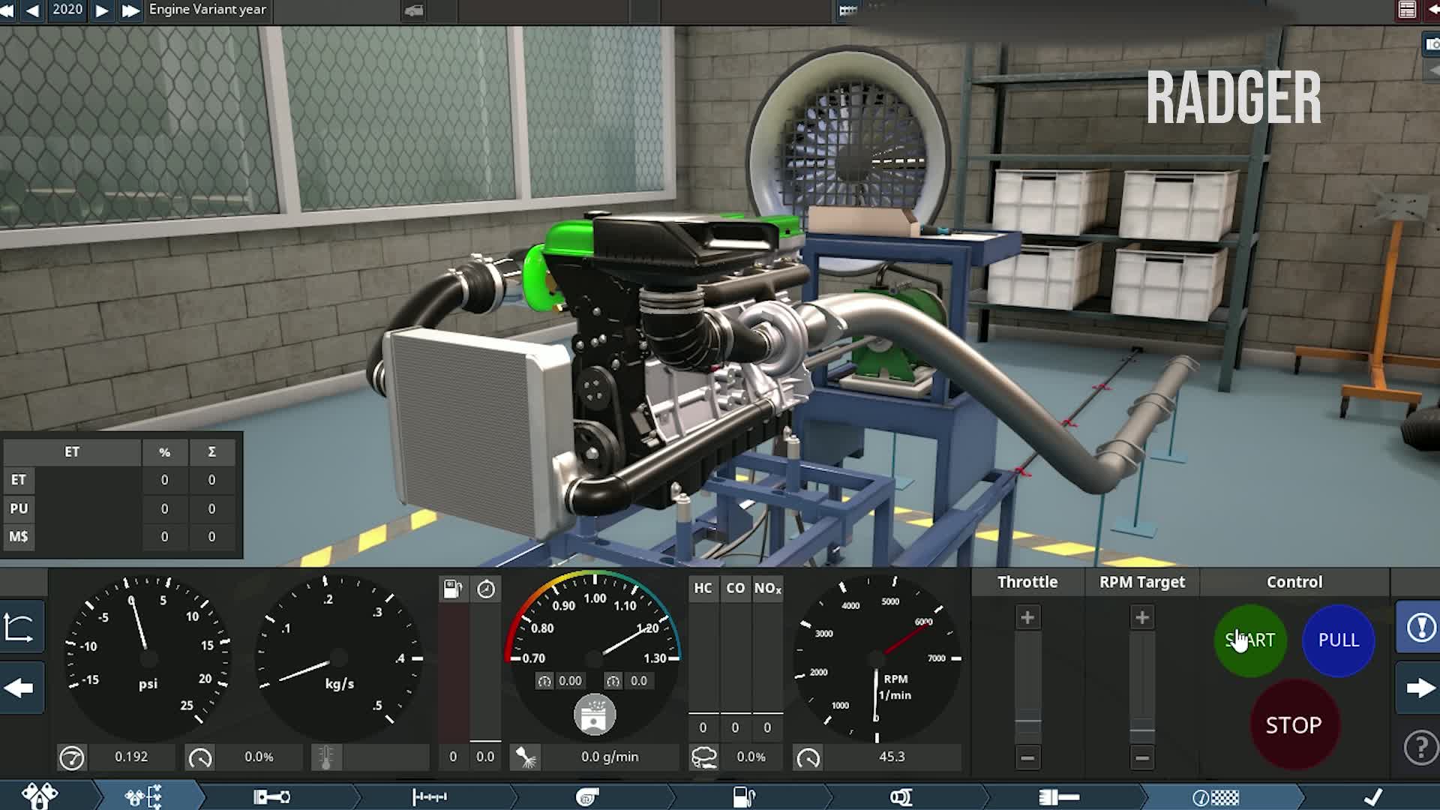Decrease RPM Target with minus button
Screen dimensions: 1440x810
click(x=1141, y=757)
